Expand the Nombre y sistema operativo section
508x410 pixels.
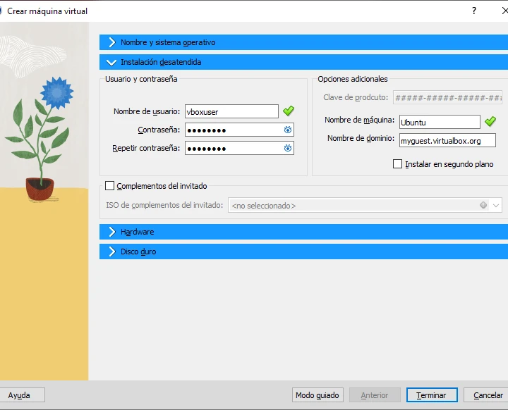pyautogui.click(x=303, y=42)
